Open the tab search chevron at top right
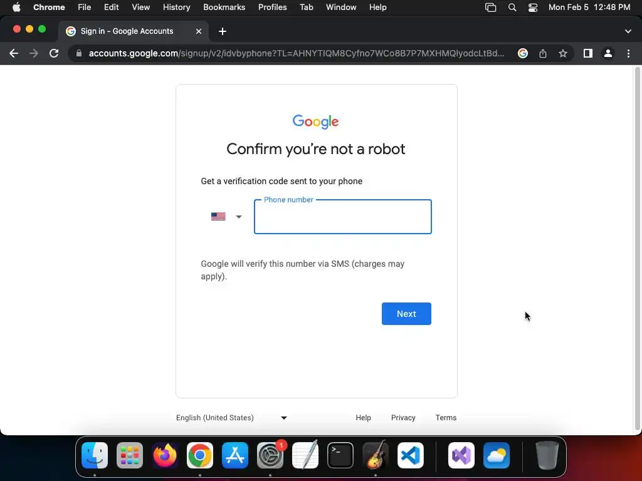Viewport: 642px width, 481px height. [x=628, y=31]
